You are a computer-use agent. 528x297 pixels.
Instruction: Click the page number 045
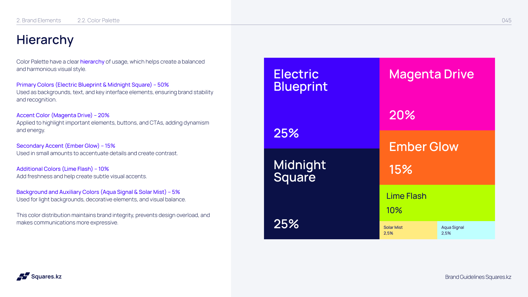click(507, 20)
